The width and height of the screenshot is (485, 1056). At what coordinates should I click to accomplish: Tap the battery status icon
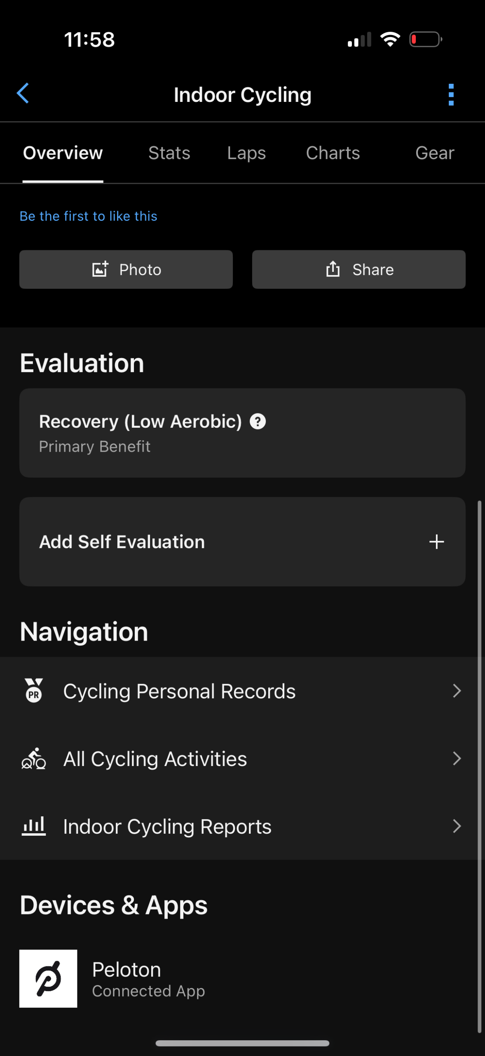(x=426, y=40)
